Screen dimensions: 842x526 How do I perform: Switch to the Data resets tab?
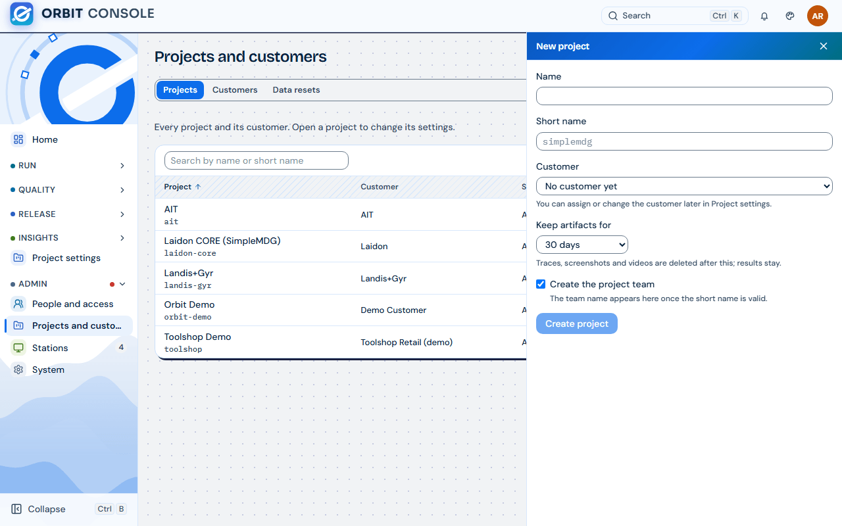click(x=296, y=90)
